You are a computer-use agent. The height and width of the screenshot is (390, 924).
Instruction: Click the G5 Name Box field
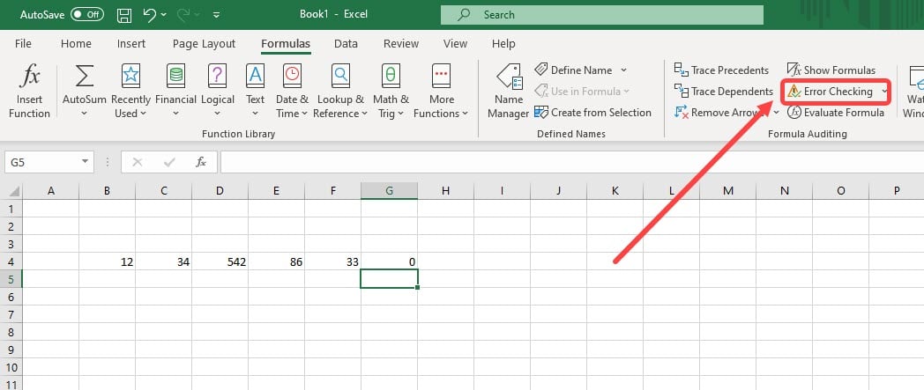point(41,162)
